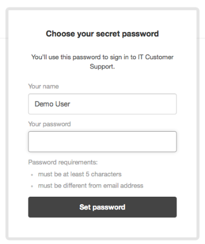Click the "Choose your secret password" heading
This screenshot has width=205, height=244.
[x=102, y=34]
